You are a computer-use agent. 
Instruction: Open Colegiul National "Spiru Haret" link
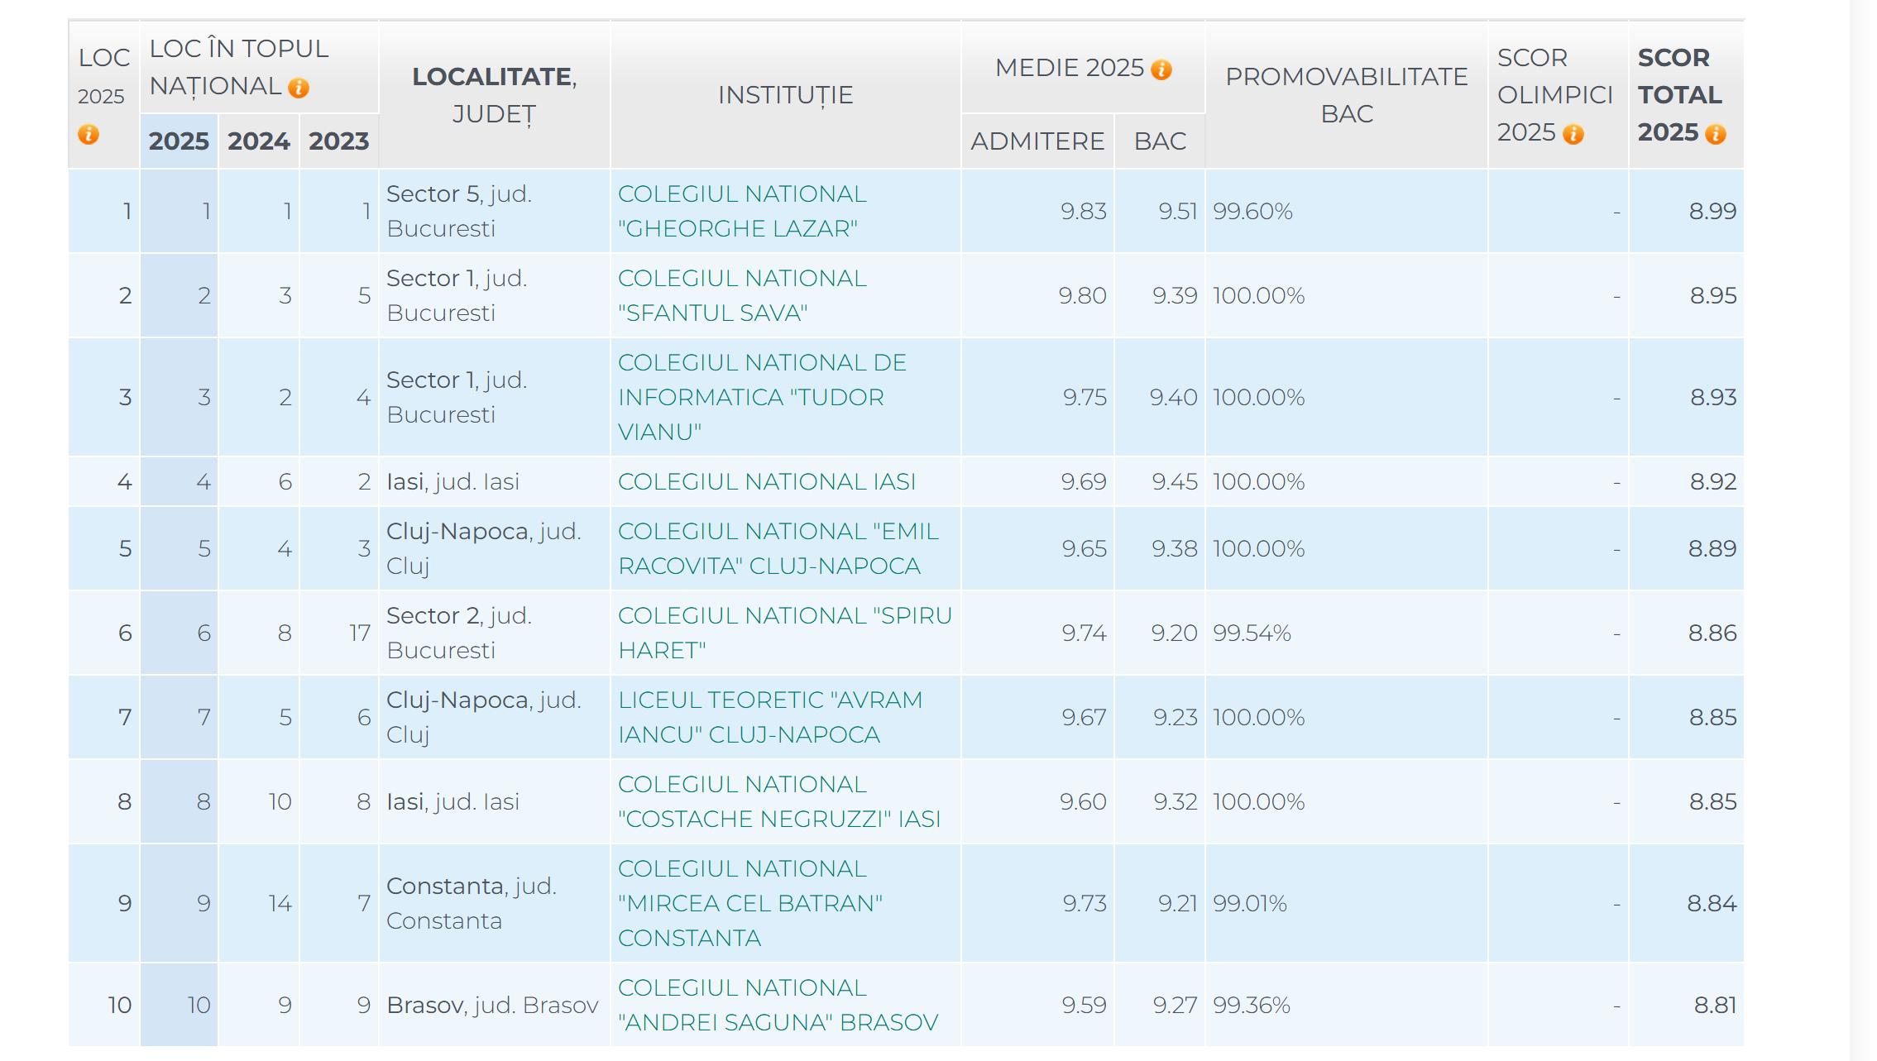(x=784, y=633)
